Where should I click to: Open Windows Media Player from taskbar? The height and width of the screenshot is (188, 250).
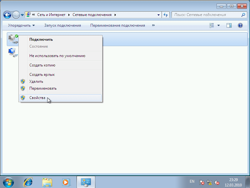click(x=66, y=182)
